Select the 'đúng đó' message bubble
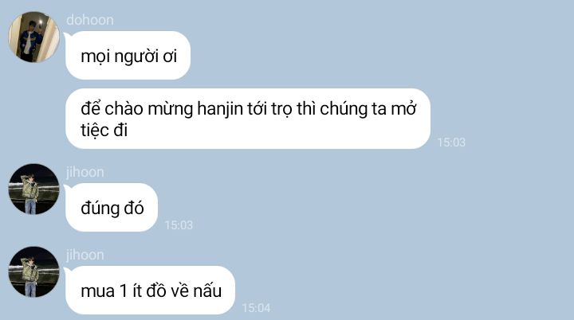Viewport: 574px width, 320px height. click(x=112, y=207)
